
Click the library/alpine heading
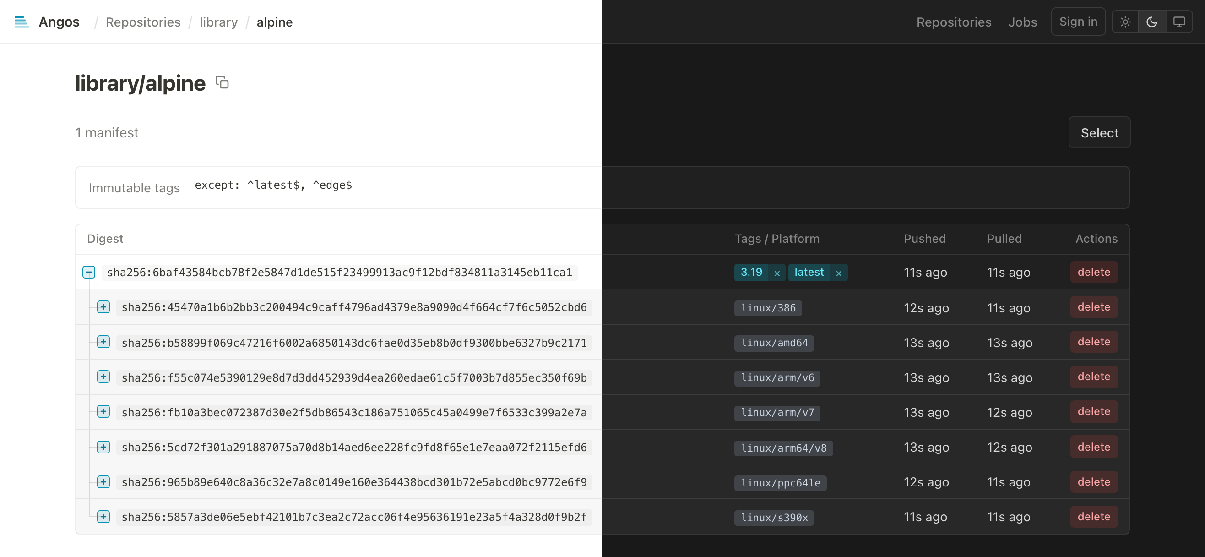(141, 83)
